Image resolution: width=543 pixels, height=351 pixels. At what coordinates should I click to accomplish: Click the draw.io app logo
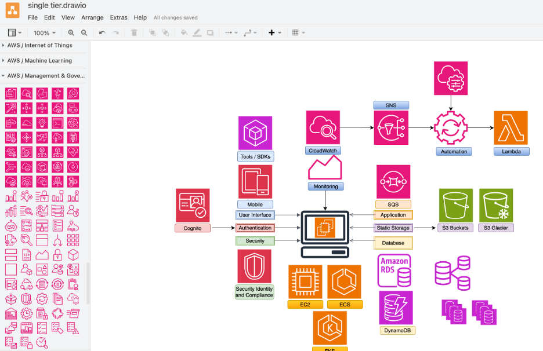pos(12,10)
